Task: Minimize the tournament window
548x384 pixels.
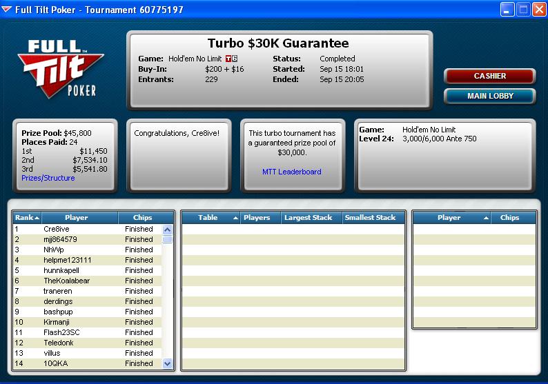Action: [507, 10]
